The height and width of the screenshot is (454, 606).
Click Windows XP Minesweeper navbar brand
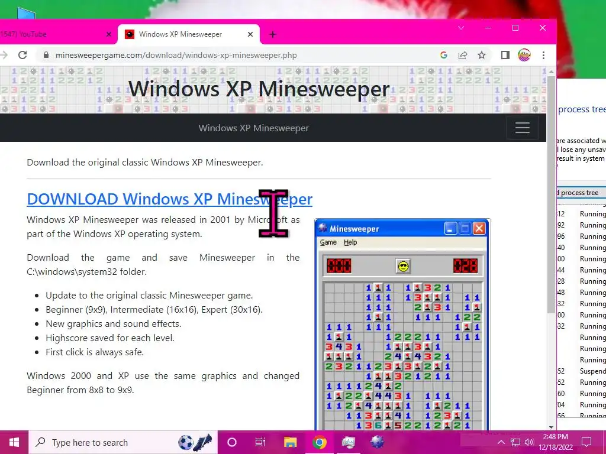click(x=253, y=128)
